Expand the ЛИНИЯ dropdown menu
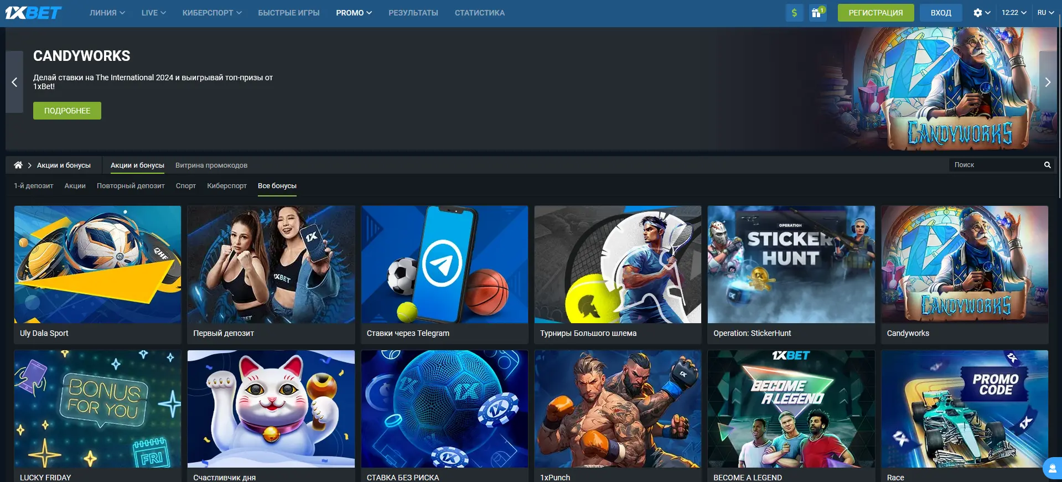The width and height of the screenshot is (1062, 482). coord(107,13)
